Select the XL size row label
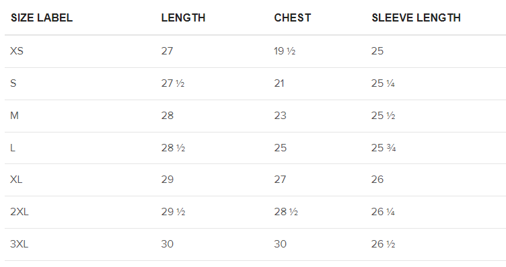 16,180
